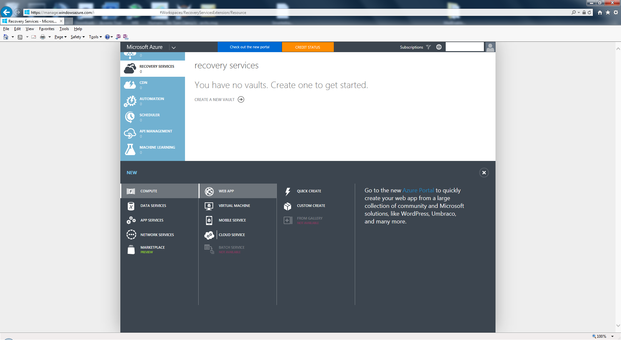
Task: Open the View menu
Action: pos(30,29)
